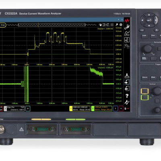
Task: Open the probe setup icon in sidebar
Action: [127, 27]
